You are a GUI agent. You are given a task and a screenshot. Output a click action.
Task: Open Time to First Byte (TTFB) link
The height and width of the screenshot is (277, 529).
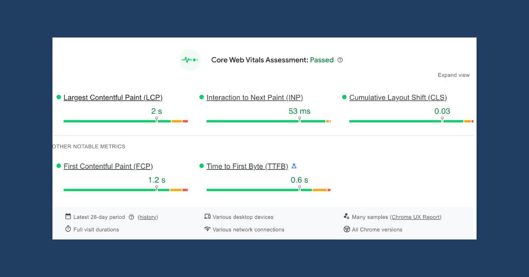[247, 166]
